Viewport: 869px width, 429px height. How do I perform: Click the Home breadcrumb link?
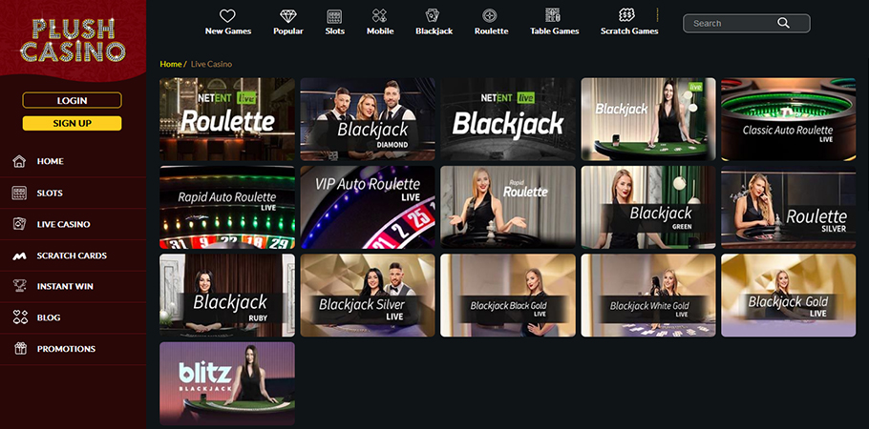170,64
